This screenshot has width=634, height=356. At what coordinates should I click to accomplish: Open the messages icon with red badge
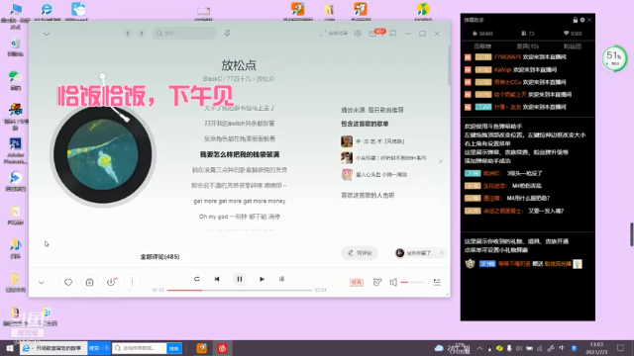(373, 34)
